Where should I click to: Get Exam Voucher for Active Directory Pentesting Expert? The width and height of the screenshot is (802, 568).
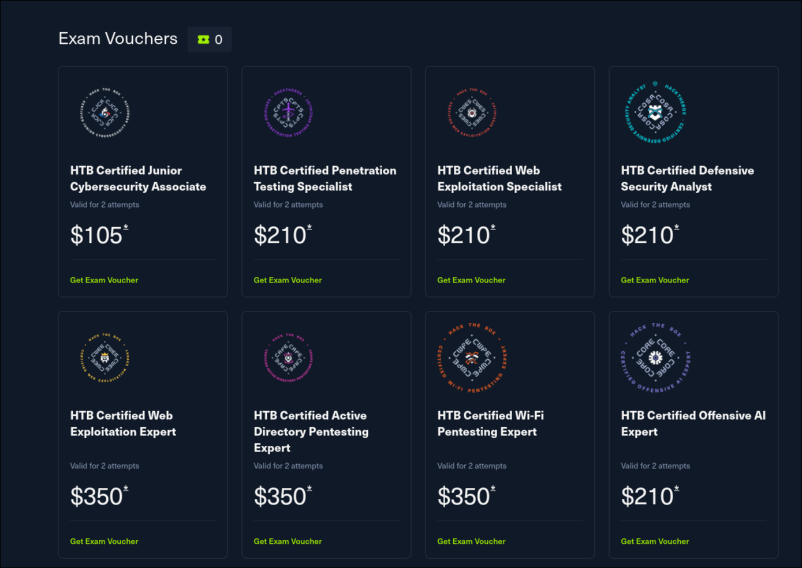point(288,541)
